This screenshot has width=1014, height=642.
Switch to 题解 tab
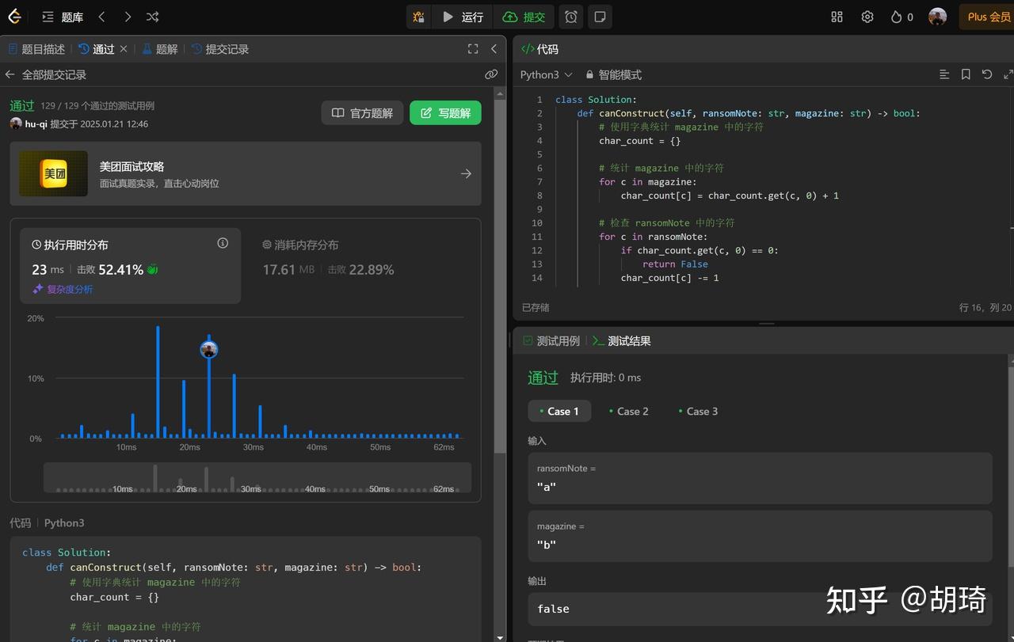pos(160,49)
